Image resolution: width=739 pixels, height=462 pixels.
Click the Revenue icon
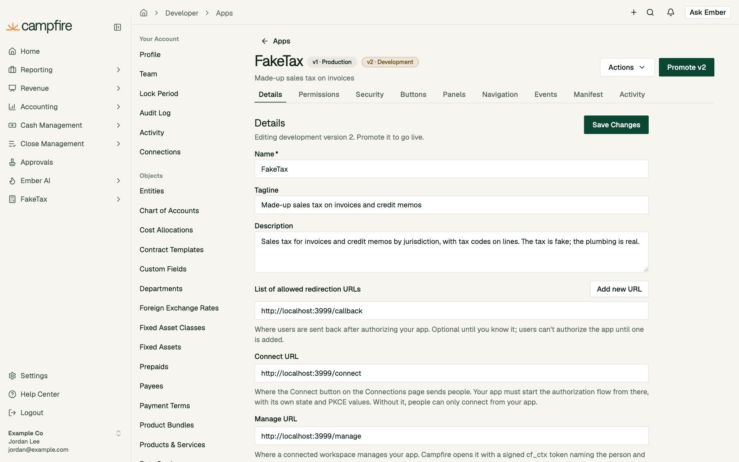click(x=12, y=88)
